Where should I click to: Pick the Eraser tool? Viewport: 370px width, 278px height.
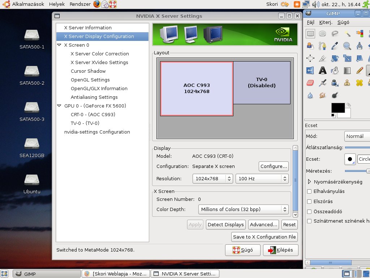point(310,83)
